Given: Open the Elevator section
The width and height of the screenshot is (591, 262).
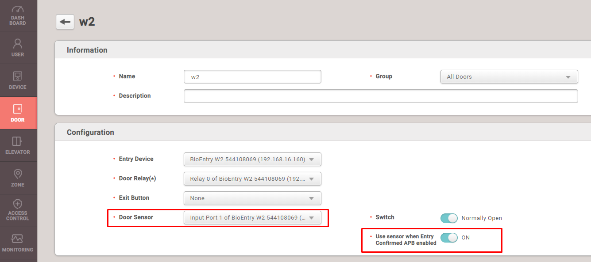Looking at the screenshot, I should pyautogui.click(x=18, y=145).
